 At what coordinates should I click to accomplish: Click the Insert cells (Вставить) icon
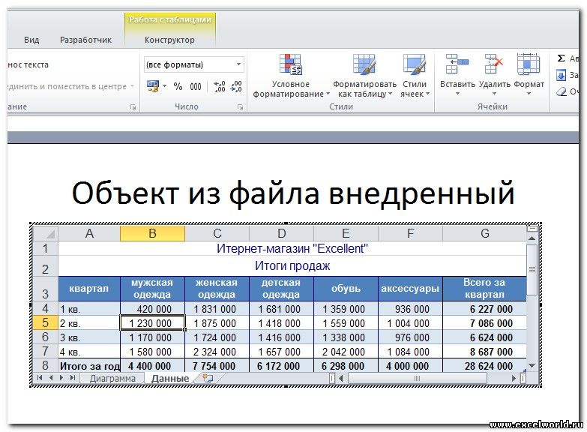457,64
